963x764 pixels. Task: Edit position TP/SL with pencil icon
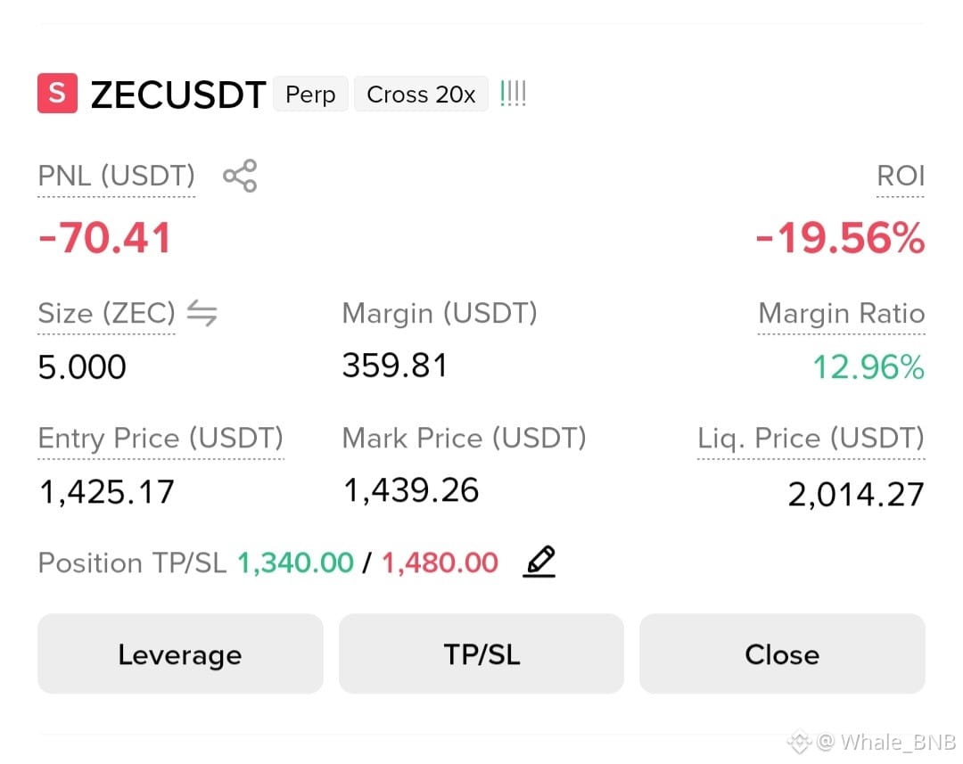[x=539, y=562]
